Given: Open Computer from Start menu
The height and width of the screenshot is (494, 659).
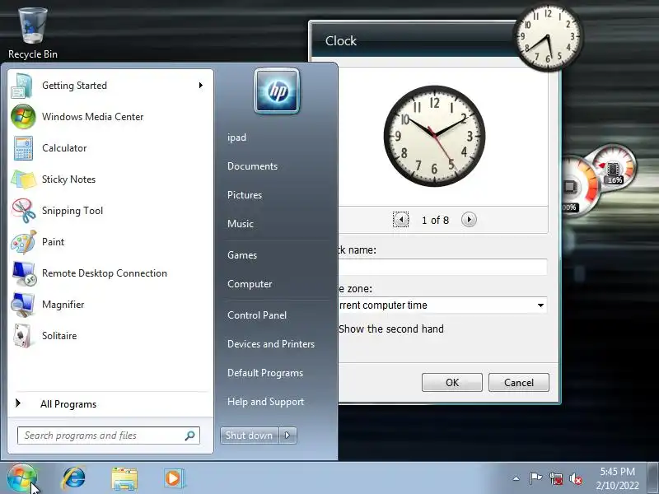Looking at the screenshot, I should (250, 284).
